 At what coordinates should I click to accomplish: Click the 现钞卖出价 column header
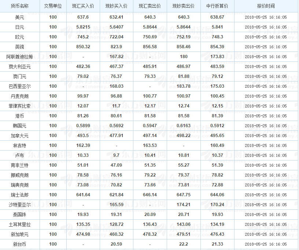click(x=184, y=6)
